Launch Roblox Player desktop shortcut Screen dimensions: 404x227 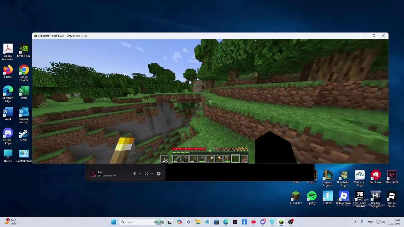point(344,198)
